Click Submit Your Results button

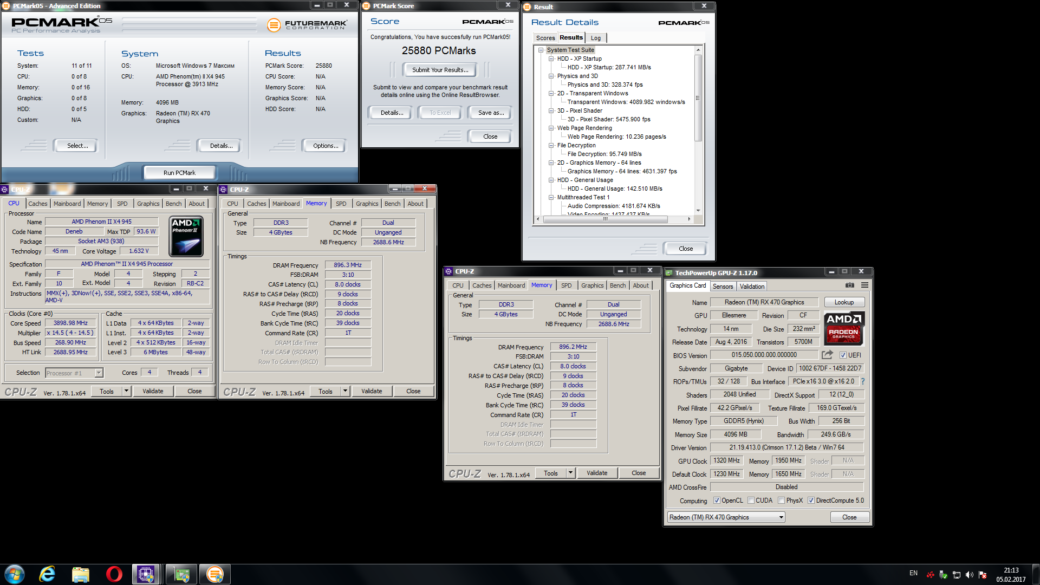click(440, 70)
